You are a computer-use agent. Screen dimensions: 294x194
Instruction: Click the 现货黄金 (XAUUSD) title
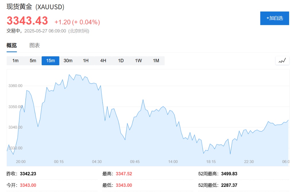click(x=35, y=7)
